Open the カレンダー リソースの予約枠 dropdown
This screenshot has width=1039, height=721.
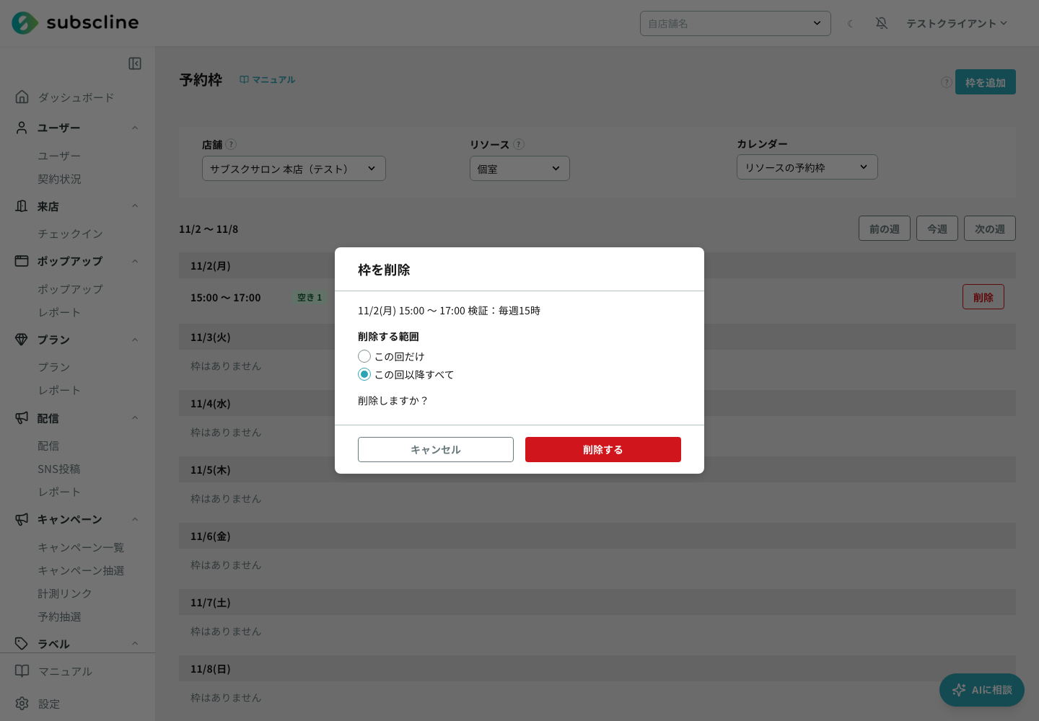[807, 167]
